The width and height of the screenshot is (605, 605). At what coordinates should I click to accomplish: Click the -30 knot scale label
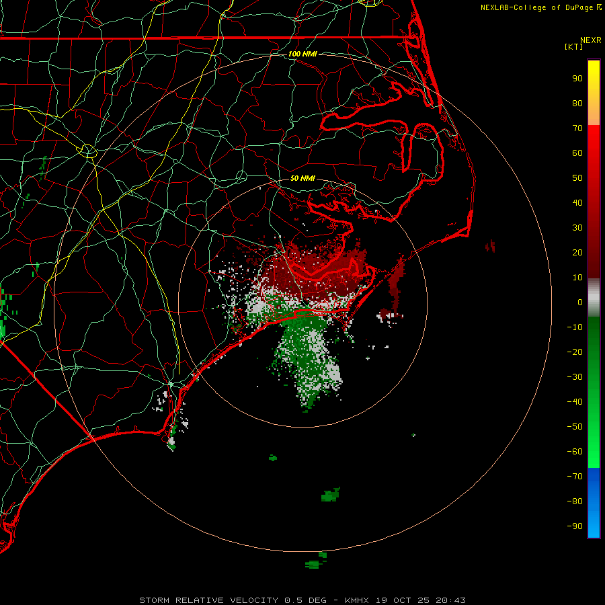tap(575, 377)
